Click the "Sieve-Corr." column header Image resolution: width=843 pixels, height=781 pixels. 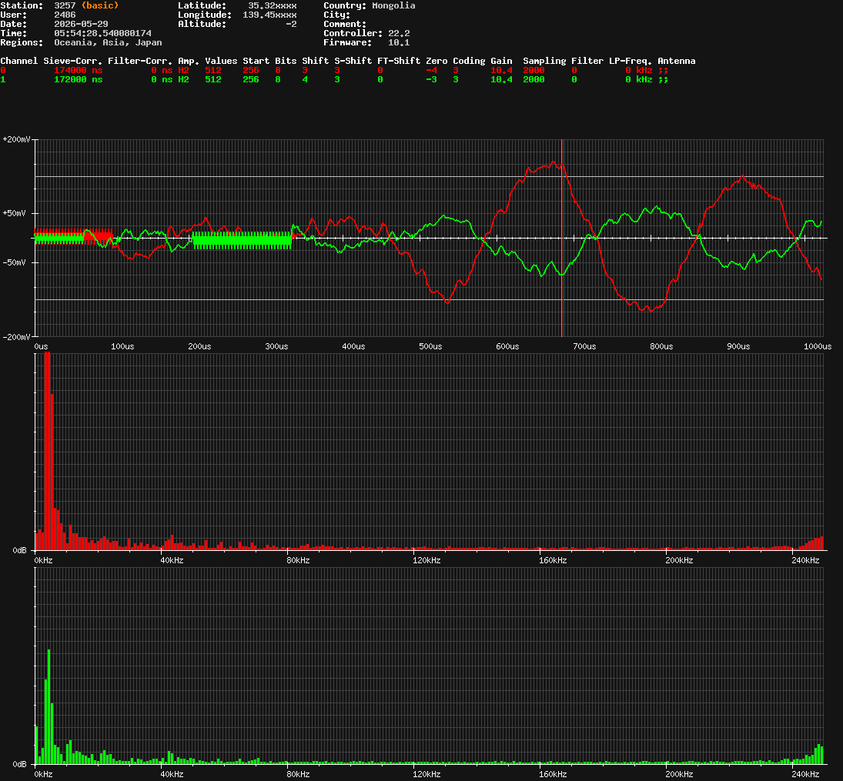click(x=72, y=61)
